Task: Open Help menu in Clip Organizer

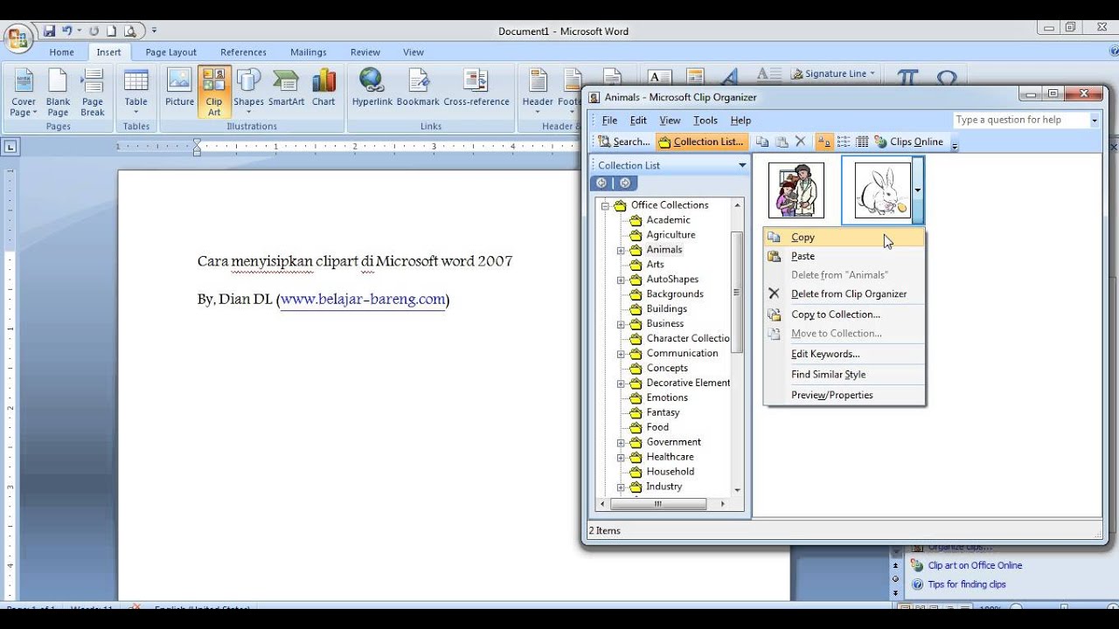Action: click(740, 121)
